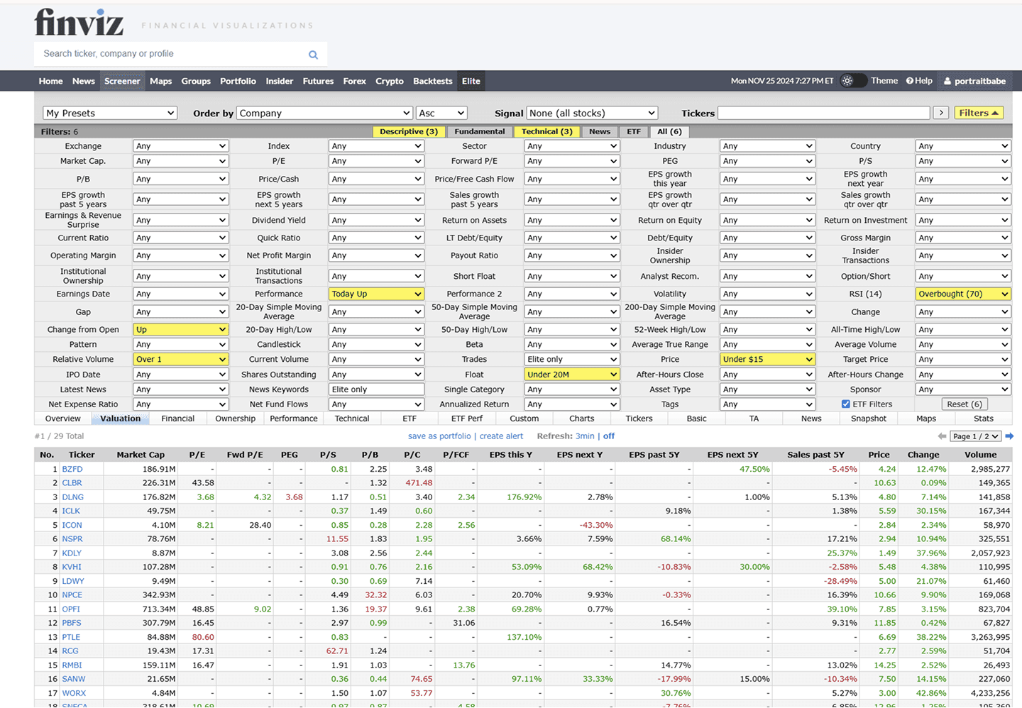This screenshot has height=708, width=1022.
Task: Open the portraitbabe user account icon
Action: pyautogui.click(x=947, y=82)
